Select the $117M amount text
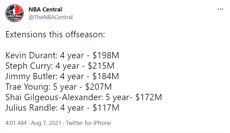 pyautogui.click(x=106, y=108)
